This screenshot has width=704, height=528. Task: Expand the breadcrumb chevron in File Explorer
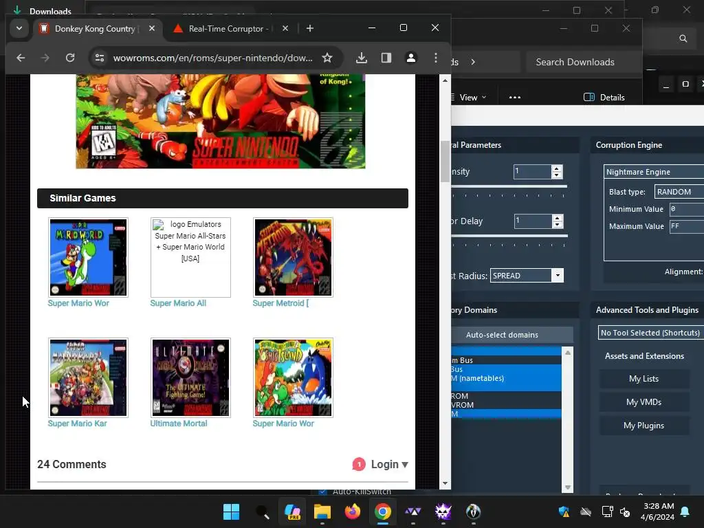[473, 62]
